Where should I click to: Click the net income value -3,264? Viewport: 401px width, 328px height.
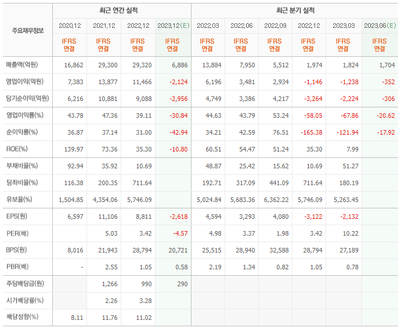313,99
